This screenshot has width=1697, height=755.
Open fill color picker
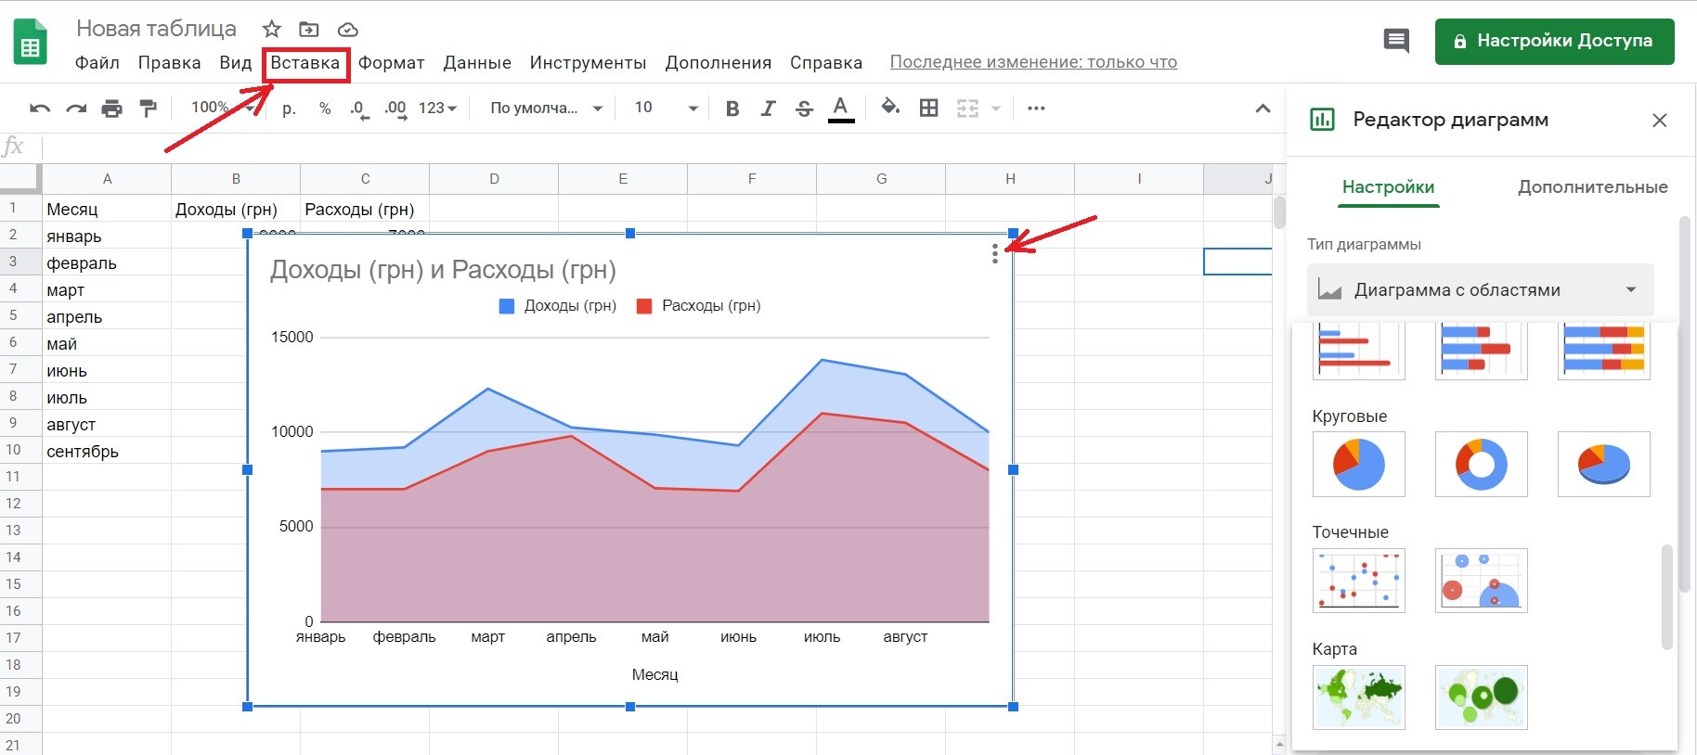click(890, 108)
